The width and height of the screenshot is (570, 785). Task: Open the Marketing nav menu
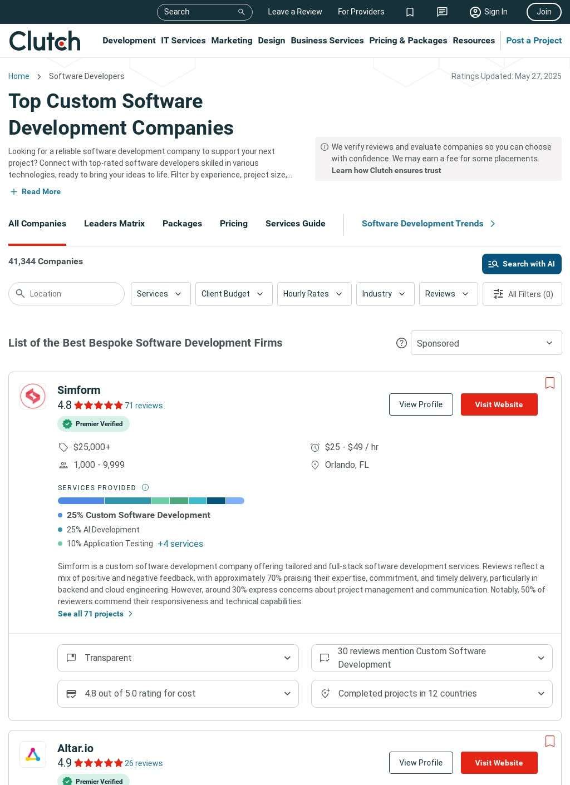[232, 41]
